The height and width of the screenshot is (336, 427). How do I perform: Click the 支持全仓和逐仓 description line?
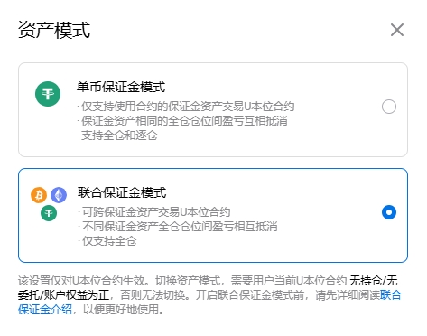click(117, 135)
